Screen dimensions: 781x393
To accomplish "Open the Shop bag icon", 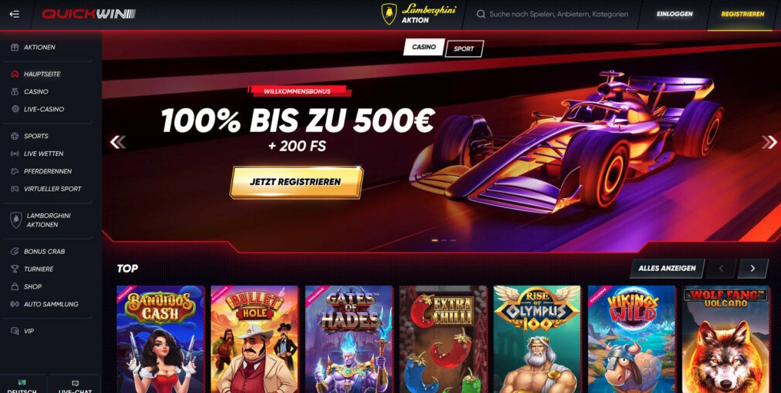I will point(15,286).
